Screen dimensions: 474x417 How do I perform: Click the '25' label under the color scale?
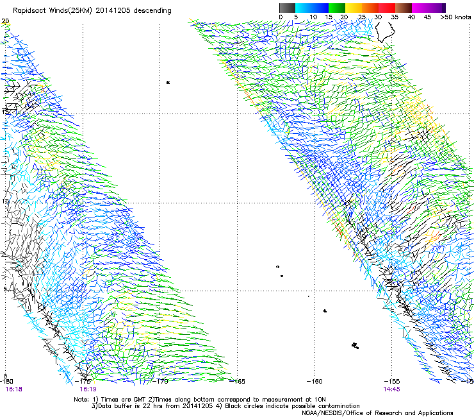(362, 17)
